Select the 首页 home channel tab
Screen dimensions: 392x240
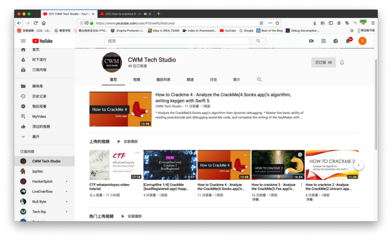[x=113, y=80]
